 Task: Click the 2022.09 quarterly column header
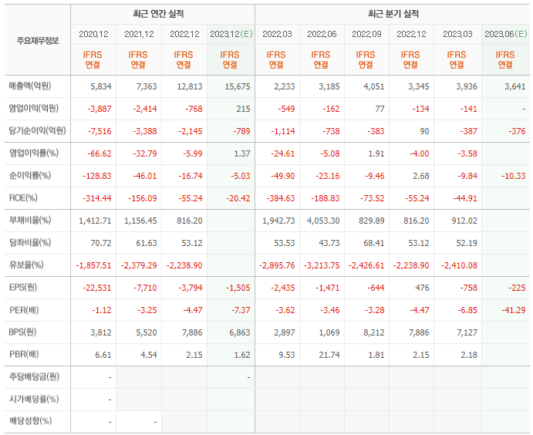367,34
